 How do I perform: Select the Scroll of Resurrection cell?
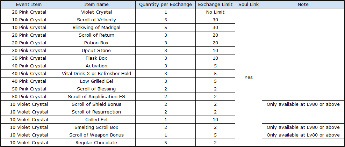tap(96, 112)
